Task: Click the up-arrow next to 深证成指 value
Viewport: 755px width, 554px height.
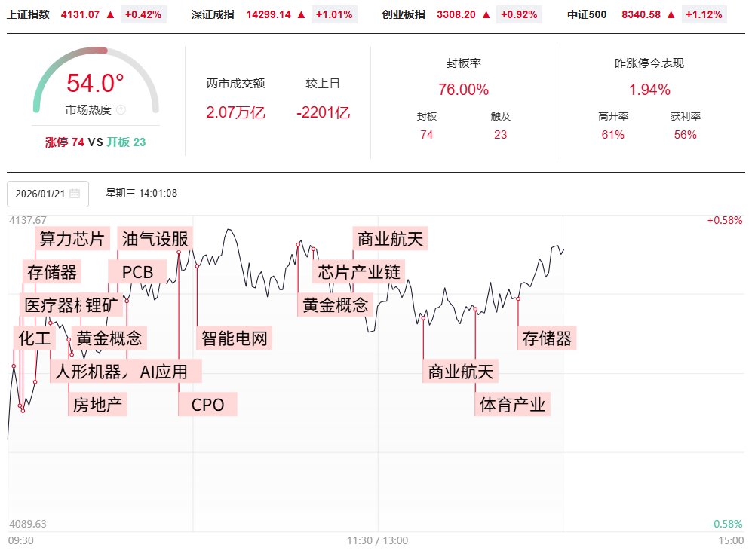Action: 302,14
